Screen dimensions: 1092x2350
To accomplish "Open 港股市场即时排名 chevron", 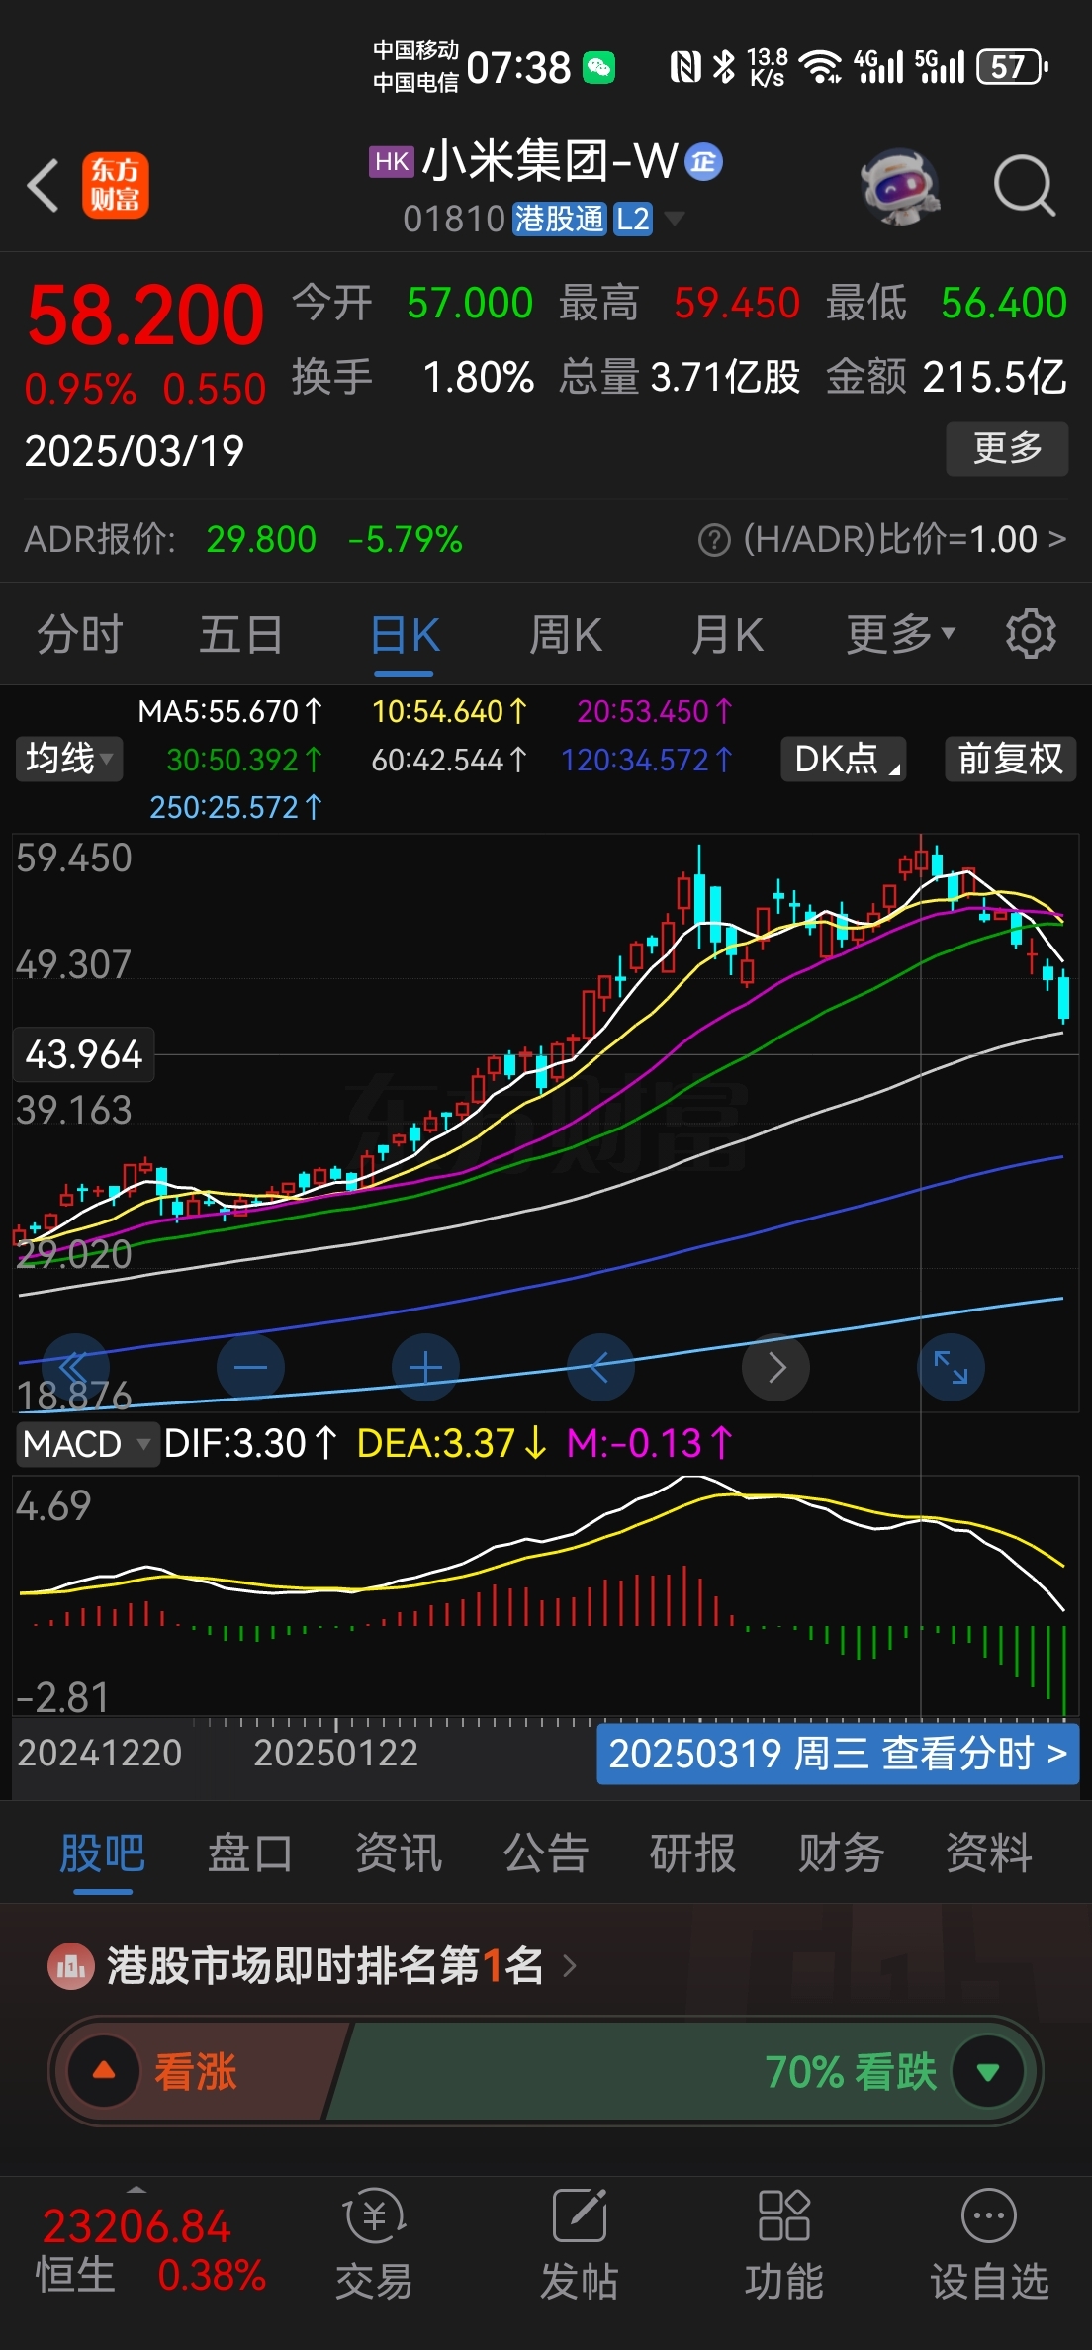I will [x=570, y=1966].
